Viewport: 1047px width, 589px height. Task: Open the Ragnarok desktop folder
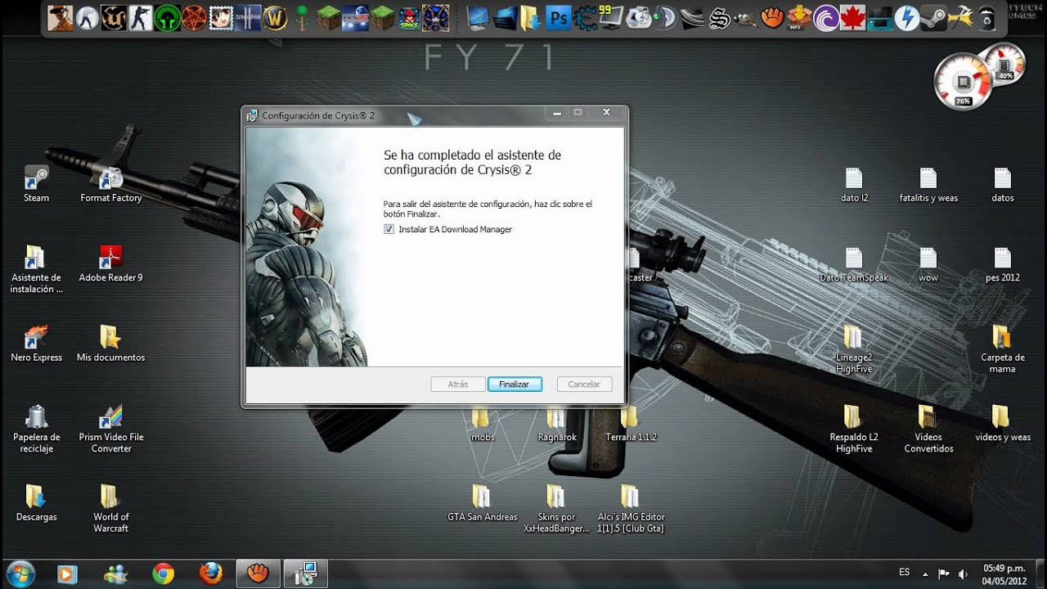[557, 425]
